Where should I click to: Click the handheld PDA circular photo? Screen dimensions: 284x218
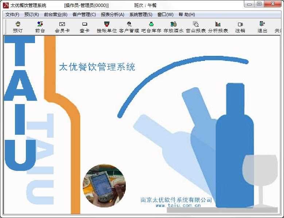(x=104, y=186)
